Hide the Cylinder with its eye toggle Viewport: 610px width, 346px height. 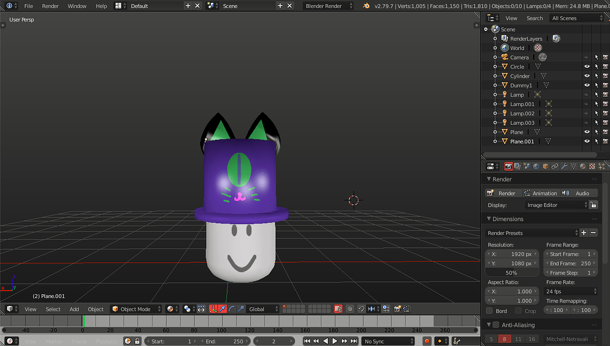click(587, 76)
